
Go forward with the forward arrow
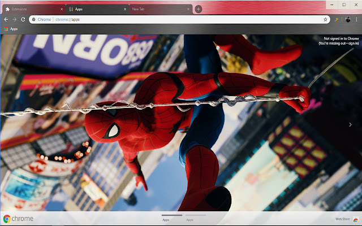(15, 20)
